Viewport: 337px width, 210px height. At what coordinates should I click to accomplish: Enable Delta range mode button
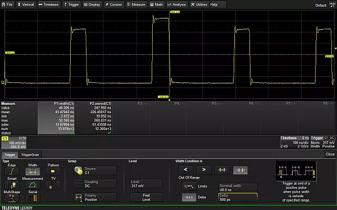click(189, 197)
